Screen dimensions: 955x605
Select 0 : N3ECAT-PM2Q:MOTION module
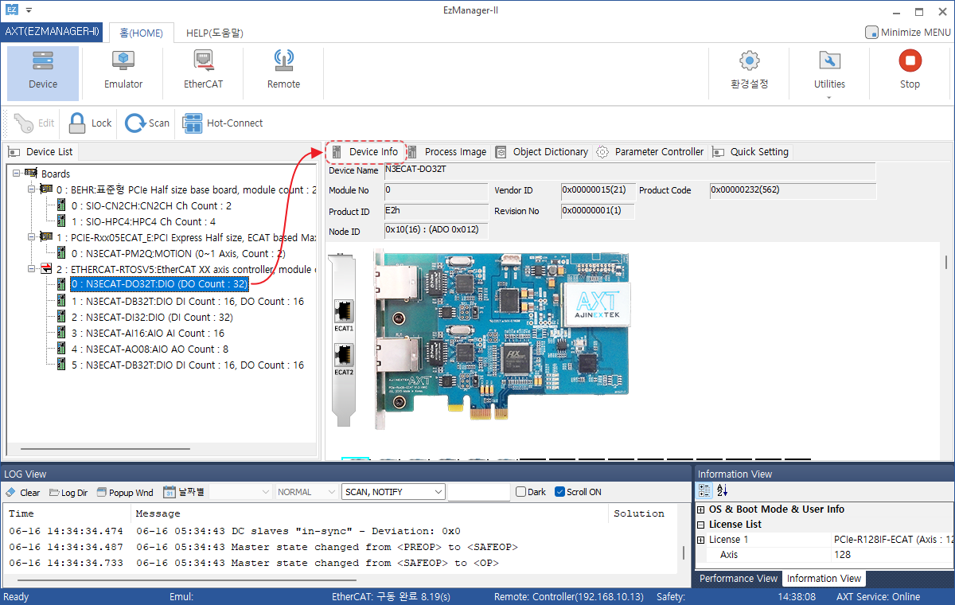tap(178, 253)
